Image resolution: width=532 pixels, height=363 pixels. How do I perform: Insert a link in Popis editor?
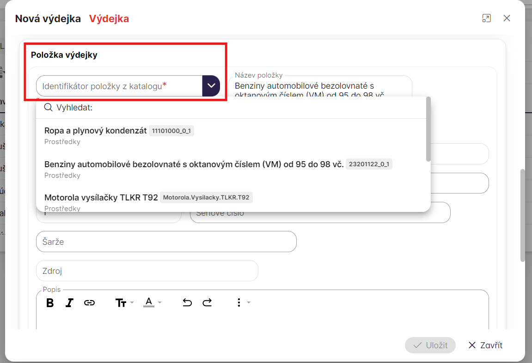(x=89, y=303)
